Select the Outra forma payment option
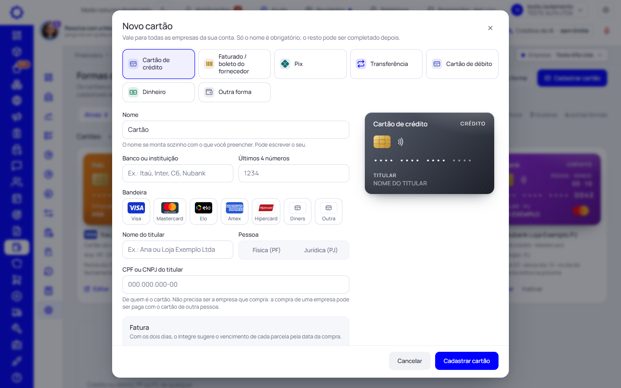The width and height of the screenshot is (621, 388). coord(235,92)
